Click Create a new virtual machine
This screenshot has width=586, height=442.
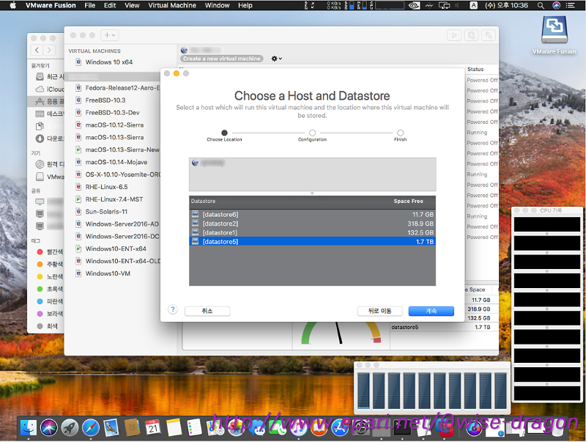222,59
